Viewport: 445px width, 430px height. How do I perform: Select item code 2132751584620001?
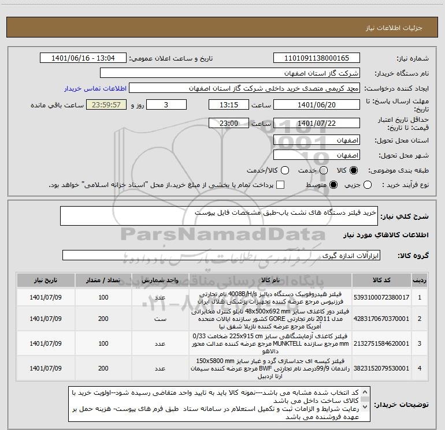pyautogui.click(x=381, y=343)
